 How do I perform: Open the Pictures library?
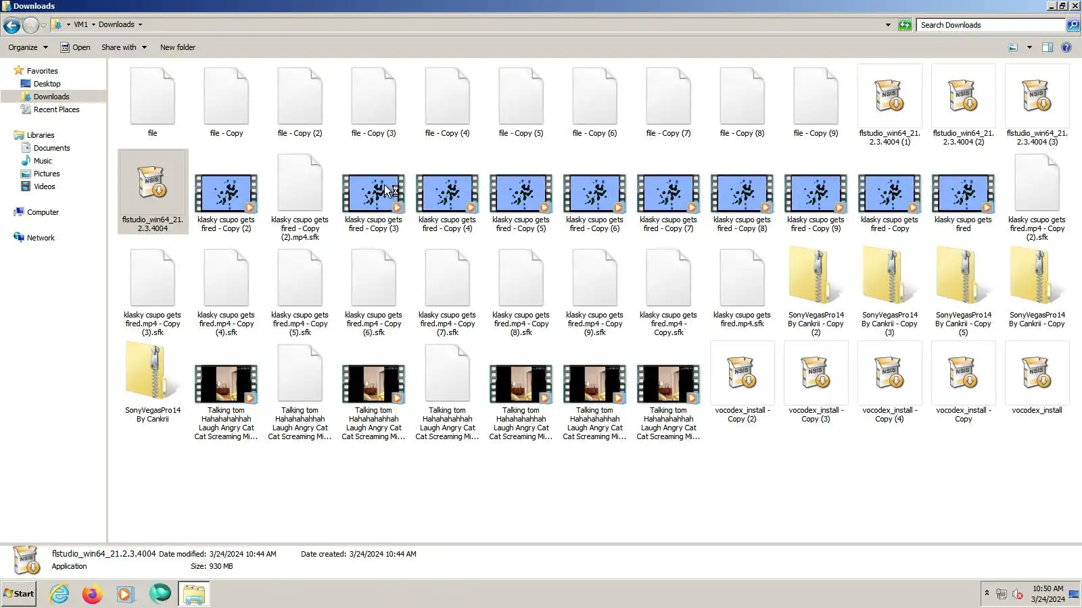pyautogui.click(x=47, y=174)
